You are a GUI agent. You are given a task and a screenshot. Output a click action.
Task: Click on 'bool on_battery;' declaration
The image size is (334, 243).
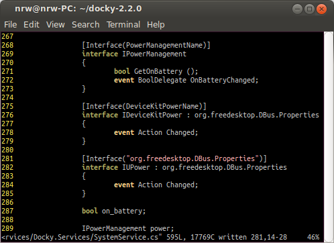click(114, 211)
